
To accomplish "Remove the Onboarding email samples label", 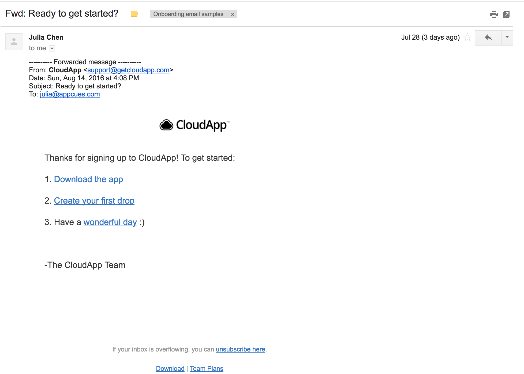I will point(232,14).
